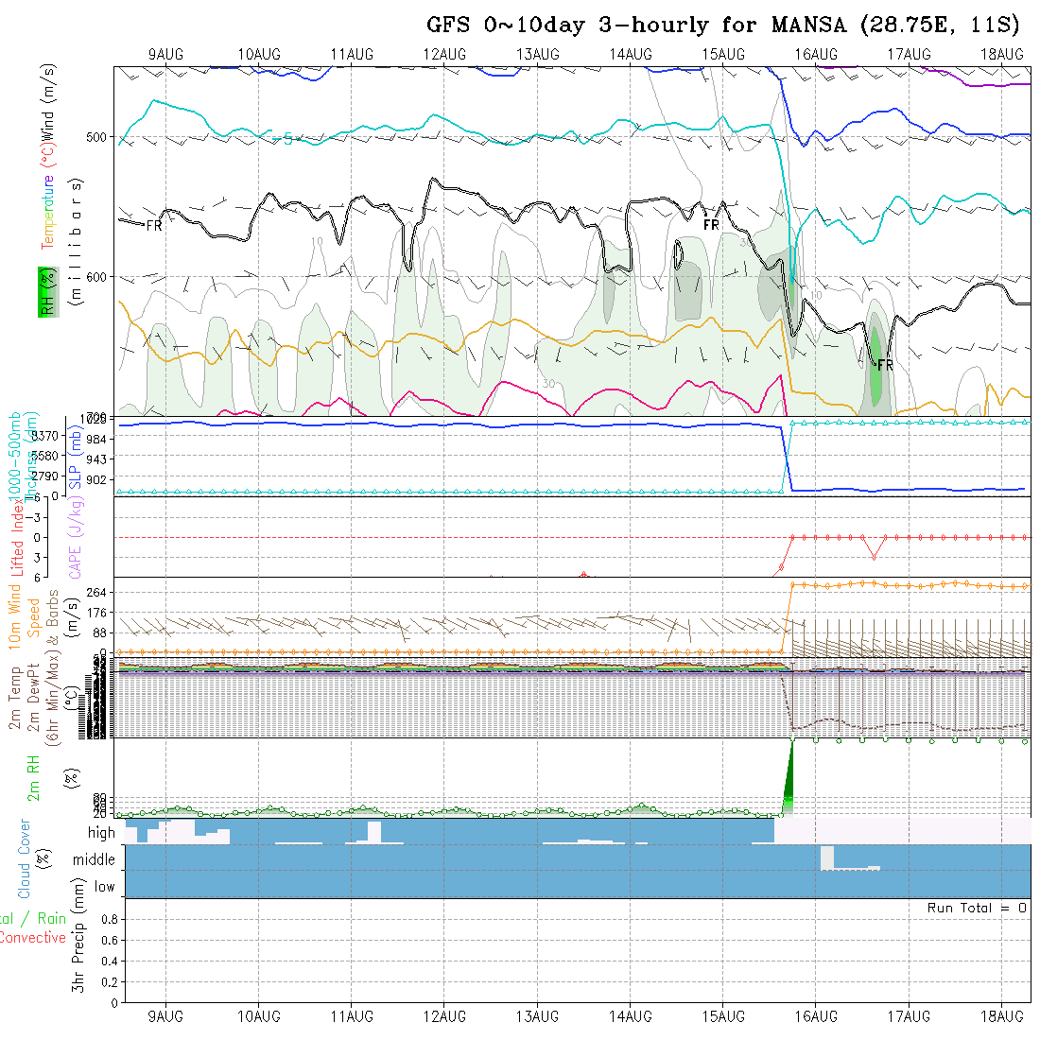Click the FR freezing-level marker near 9AUG
The width and height of the screenshot is (1040, 1040).
pos(154,226)
